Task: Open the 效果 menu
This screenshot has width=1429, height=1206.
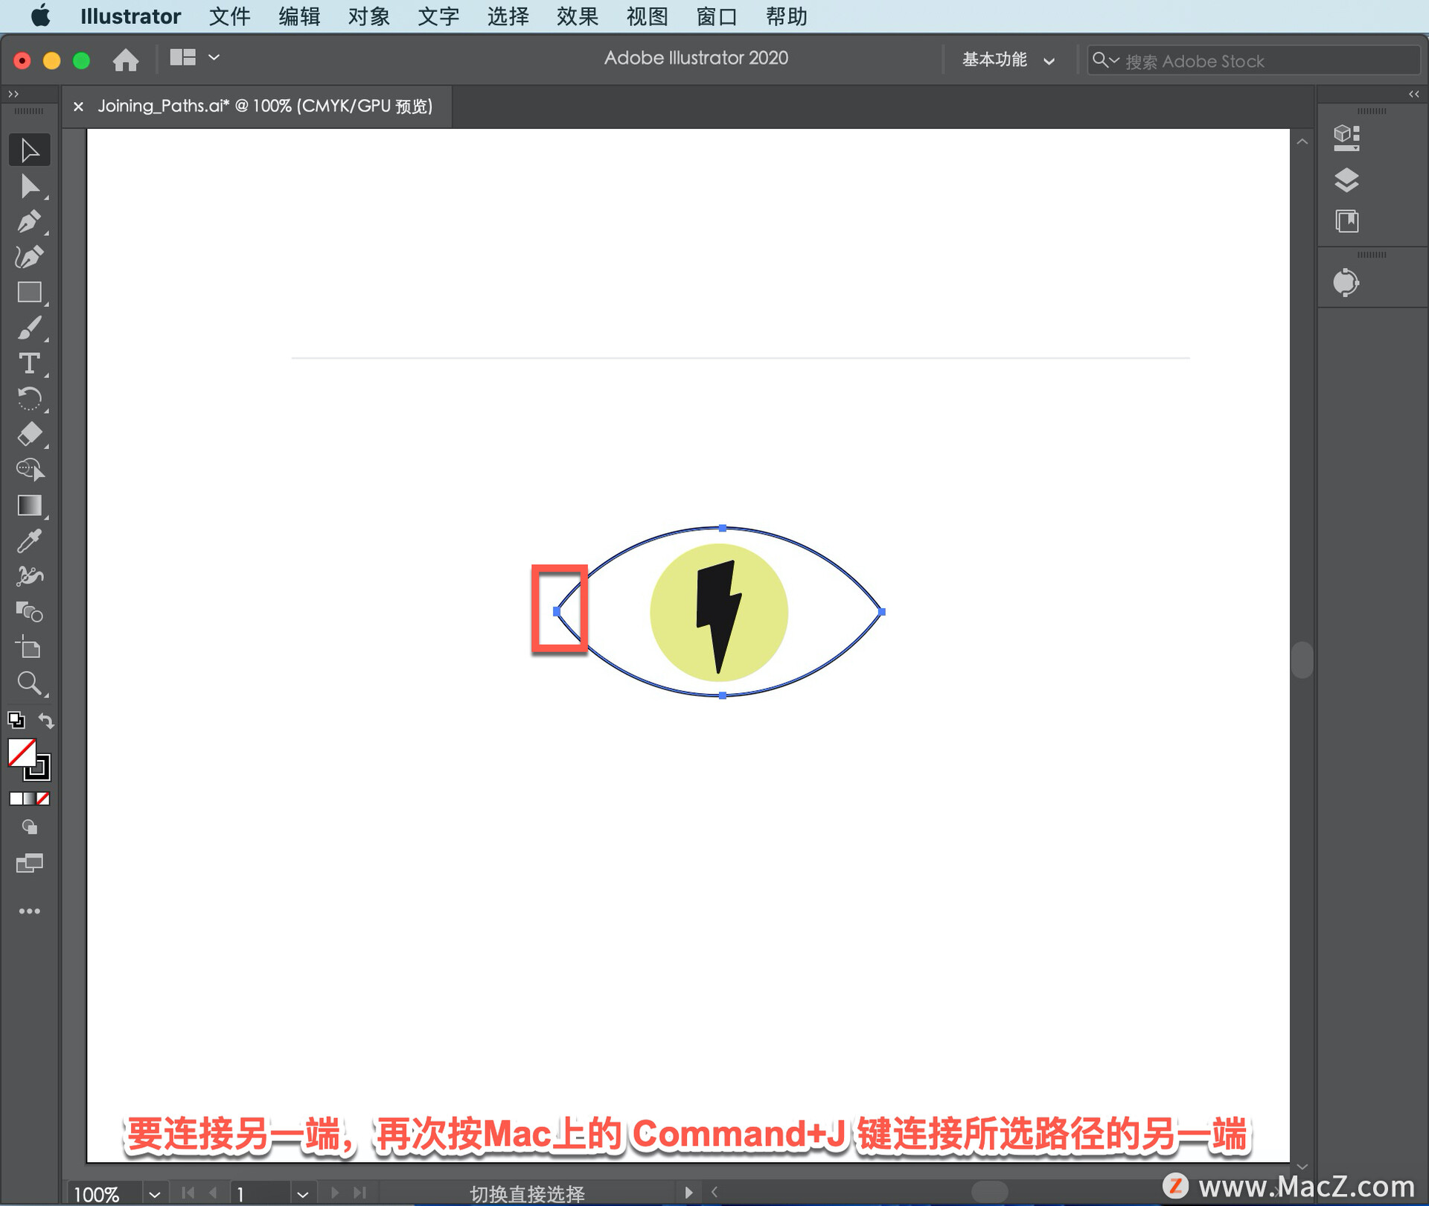Action: [577, 16]
